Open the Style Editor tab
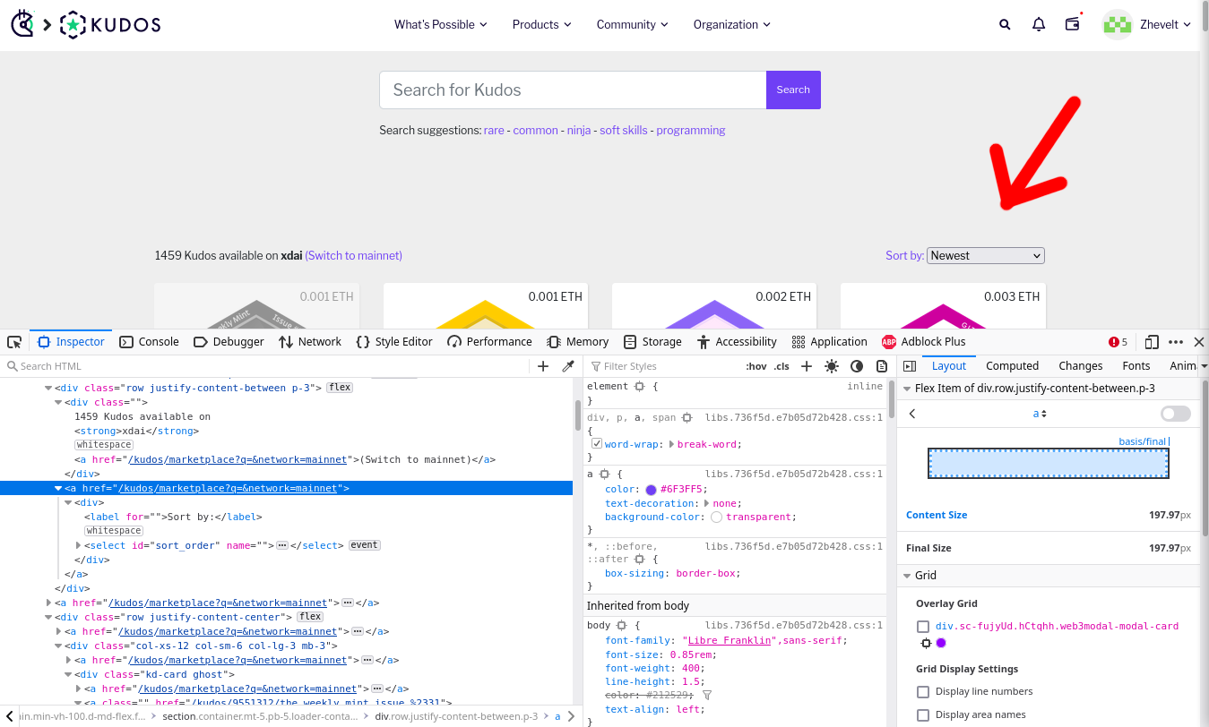Image resolution: width=1209 pixels, height=727 pixels. tap(394, 342)
